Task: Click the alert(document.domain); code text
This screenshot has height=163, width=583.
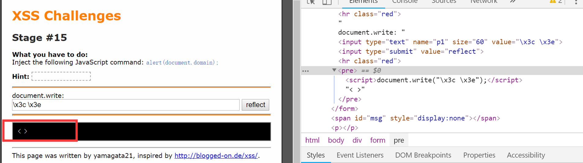Action: tap(182, 62)
